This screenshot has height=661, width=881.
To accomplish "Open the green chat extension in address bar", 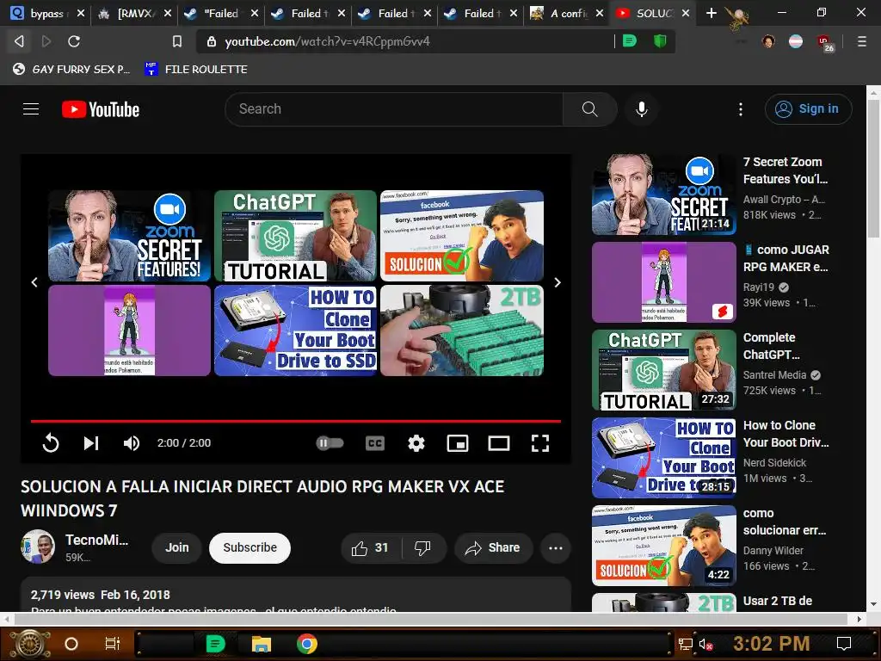I will point(630,41).
